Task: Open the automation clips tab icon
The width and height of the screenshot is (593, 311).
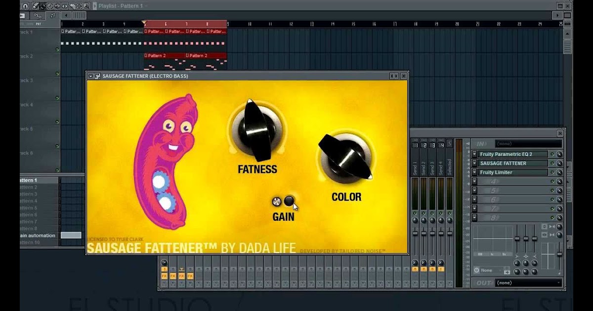Action: coord(37,15)
